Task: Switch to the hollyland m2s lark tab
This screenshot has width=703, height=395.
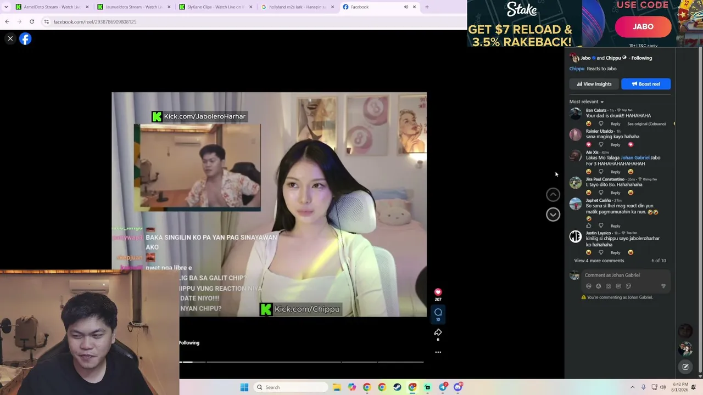Action: (x=299, y=7)
